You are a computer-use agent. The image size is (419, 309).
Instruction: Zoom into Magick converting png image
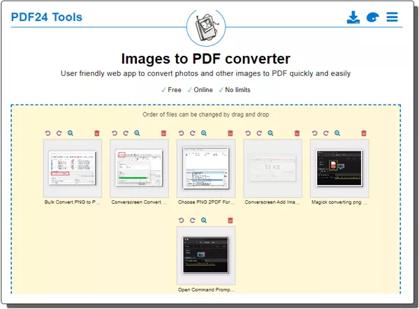click(337, 133)
